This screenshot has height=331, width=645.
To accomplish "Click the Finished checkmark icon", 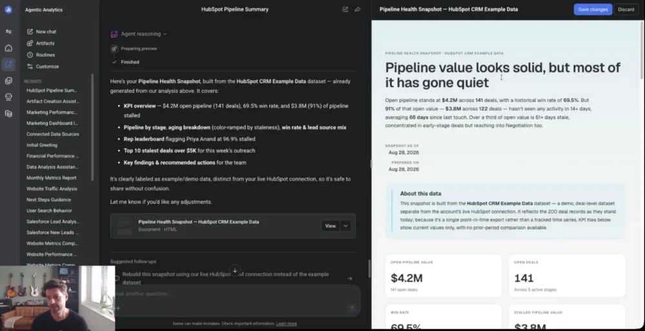I will 114,62.
